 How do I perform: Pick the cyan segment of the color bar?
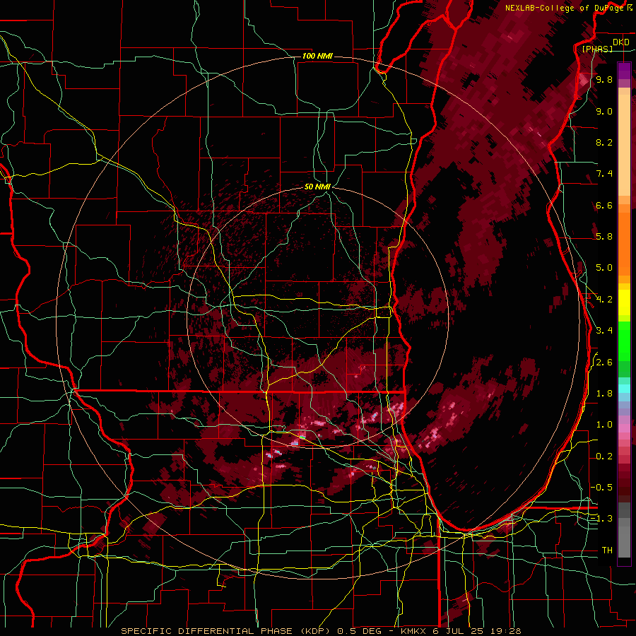tap(624, 389)
